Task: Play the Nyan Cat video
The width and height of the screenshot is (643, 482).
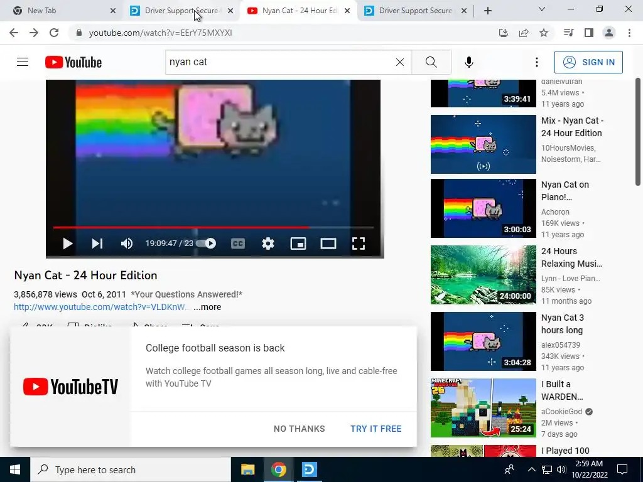Action: point(68,244)
